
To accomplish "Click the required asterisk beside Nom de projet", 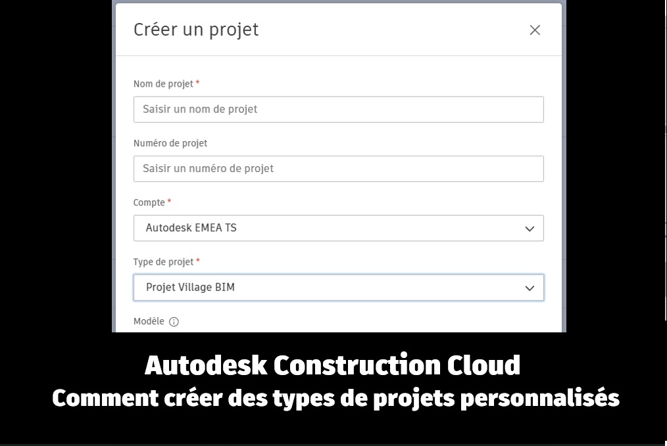I will click(x=197, y=82).
